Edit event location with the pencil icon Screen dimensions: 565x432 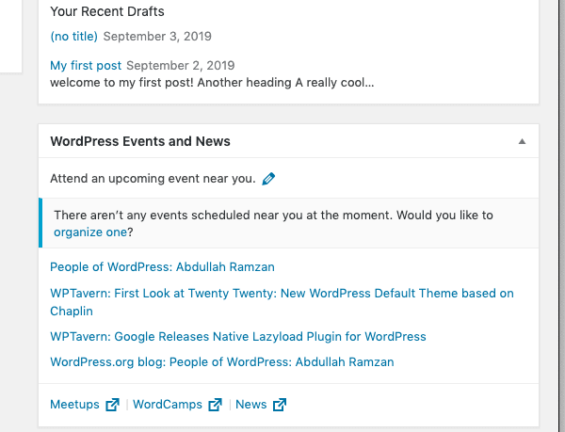coord(268,179)
